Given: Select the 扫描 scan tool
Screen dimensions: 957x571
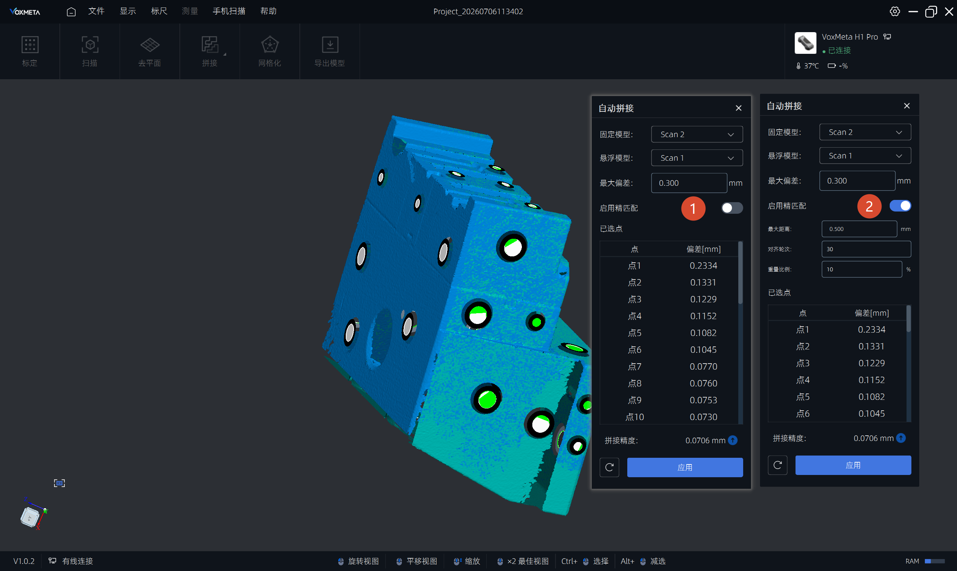Looking at the screenshot, I should [90, 52].
